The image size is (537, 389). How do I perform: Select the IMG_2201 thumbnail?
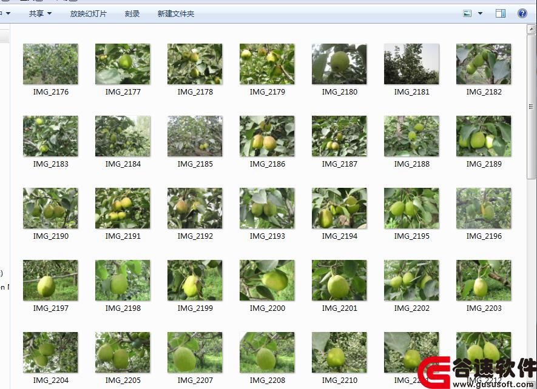pyautogui.click(x=339, y=281)
